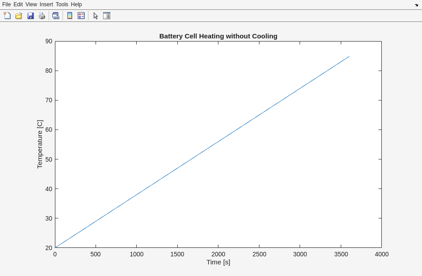Print the figure using the printer icon
Image resolution: width=422 pixels, height=276 pixels.
pos(42,16)
